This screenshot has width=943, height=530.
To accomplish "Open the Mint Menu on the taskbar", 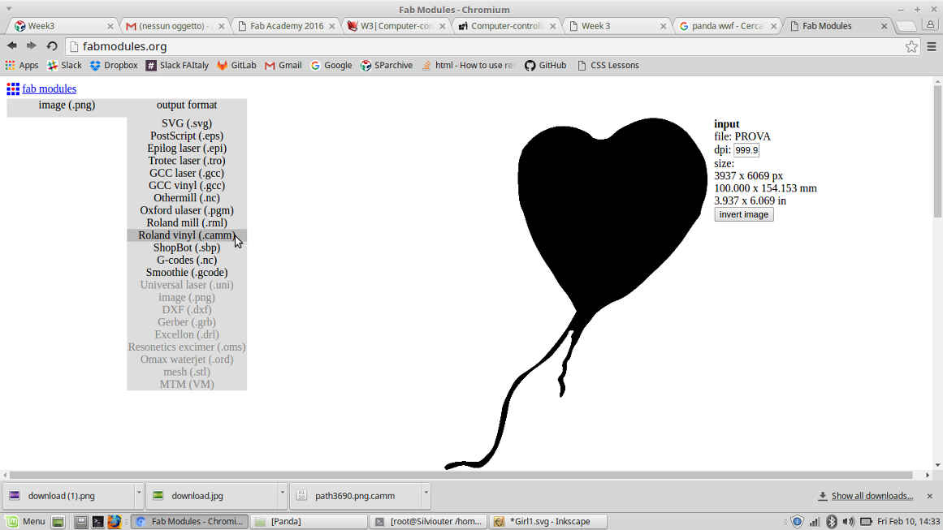I will click(x=26, y=521).
